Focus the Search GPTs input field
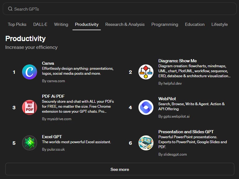The width and height of the screenshot is (239, 179). click(119, 9)
